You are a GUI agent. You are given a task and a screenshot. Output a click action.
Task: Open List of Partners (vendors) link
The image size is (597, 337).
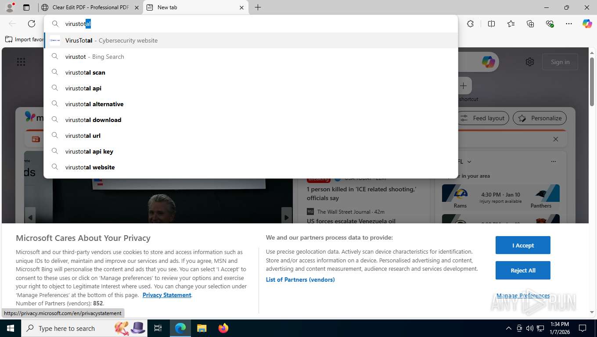click(300, 280)
